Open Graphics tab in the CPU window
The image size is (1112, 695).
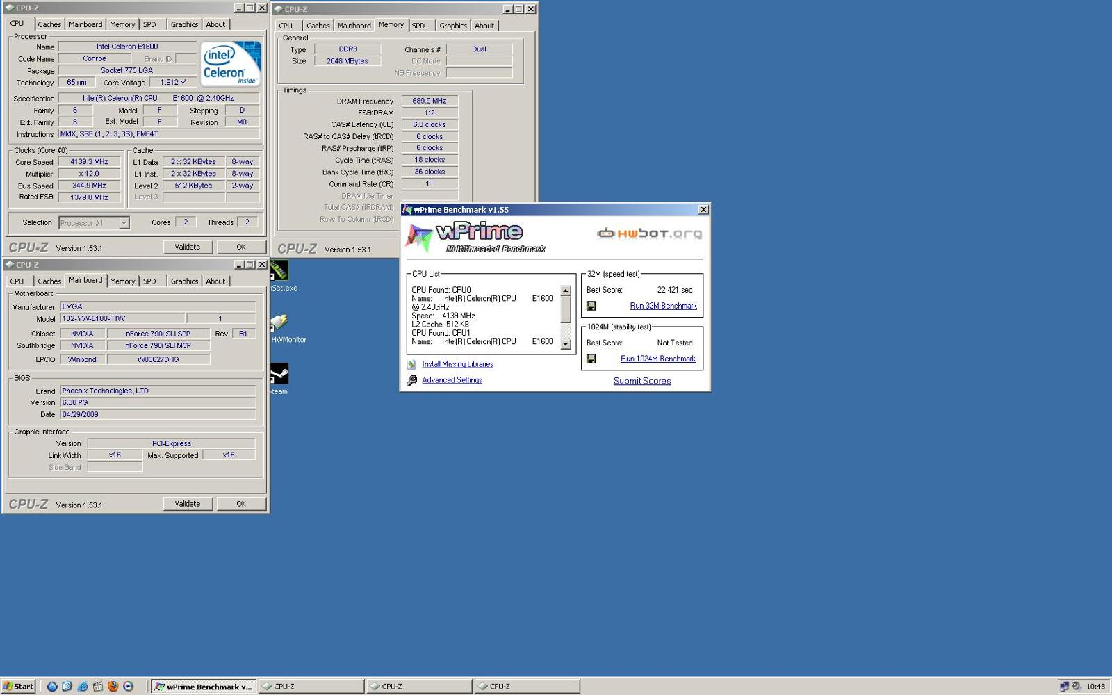184,24
